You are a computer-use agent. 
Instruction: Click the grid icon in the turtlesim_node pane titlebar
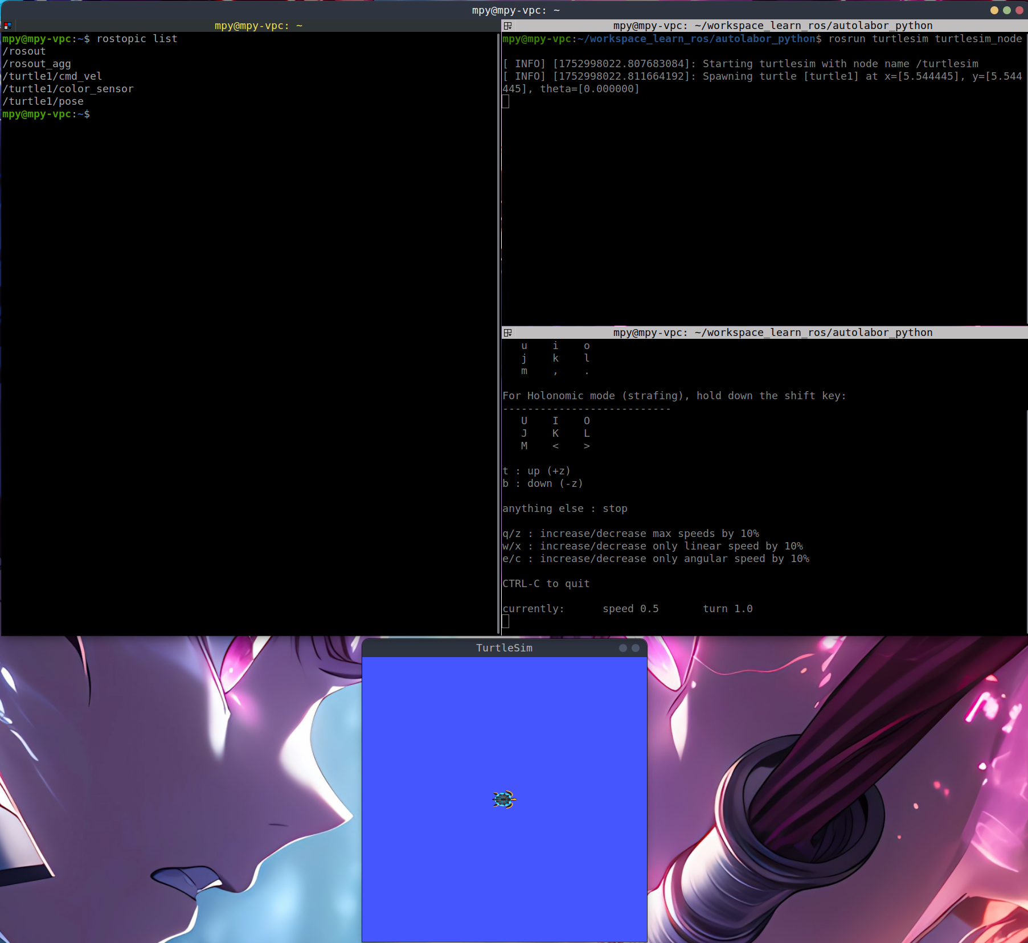507,26
